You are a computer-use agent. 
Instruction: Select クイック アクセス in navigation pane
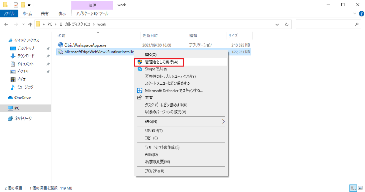[27, 40]
